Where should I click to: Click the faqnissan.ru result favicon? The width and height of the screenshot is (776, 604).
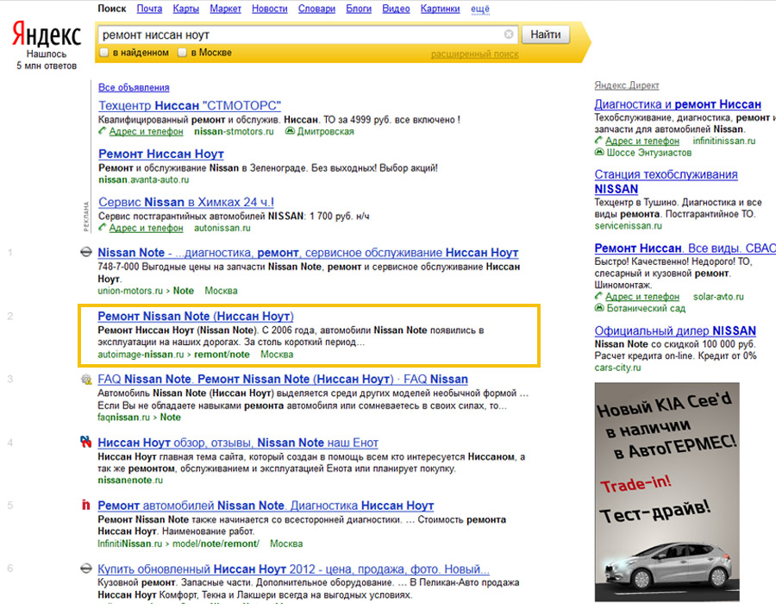[86, 380]
